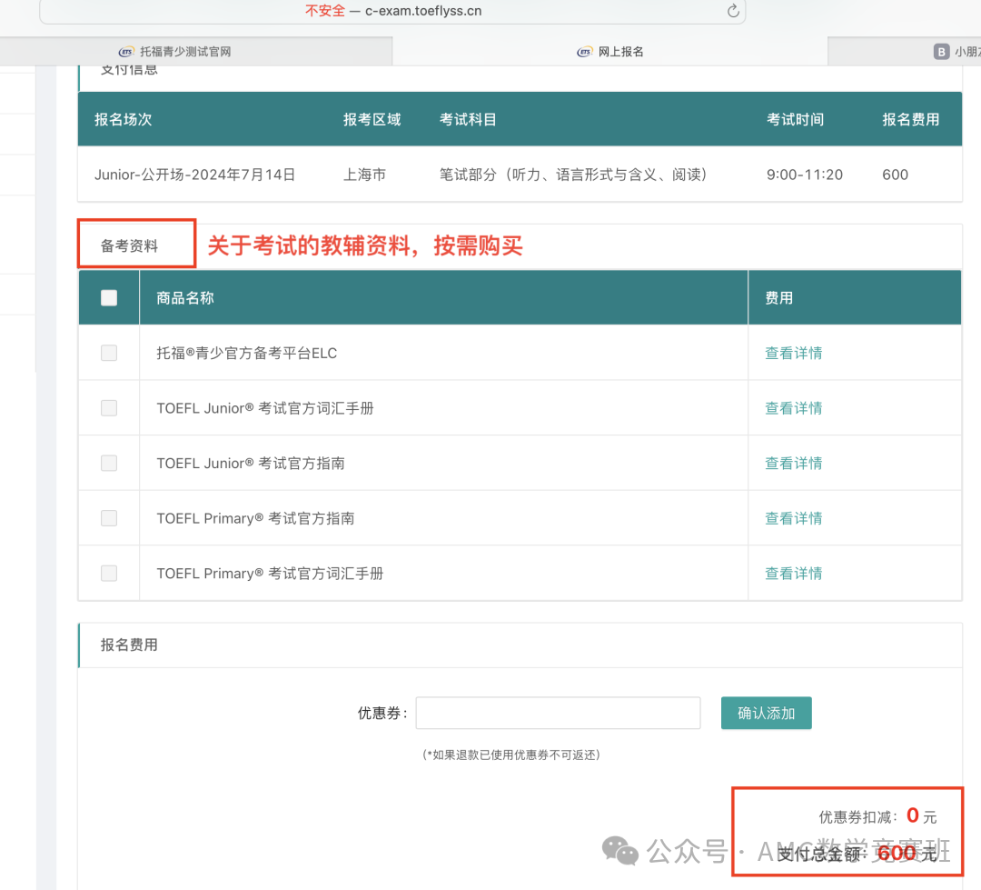Click the ETS favicon on the 网上报名 tab
The width and height of the screenshot is (981, 890).
pos(585,52)
